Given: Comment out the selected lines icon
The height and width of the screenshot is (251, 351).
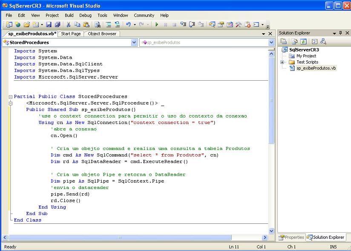Looking at the screenshot, I should [x=109, y=24].
